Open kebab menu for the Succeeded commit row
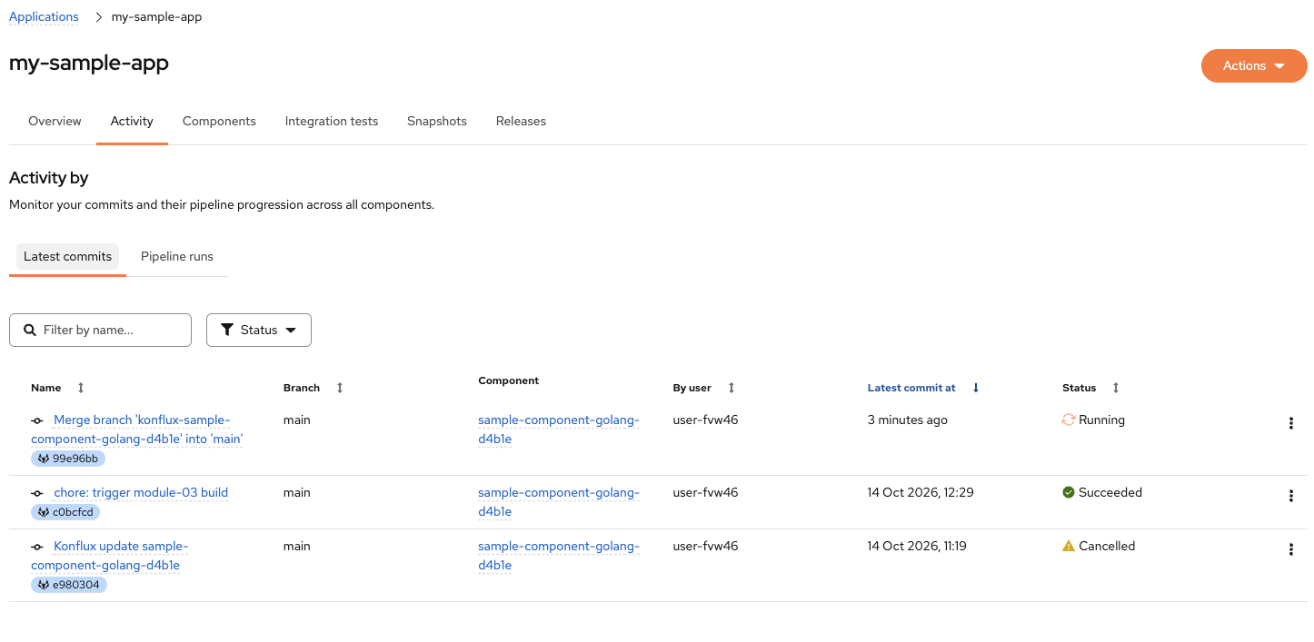This screenshot has width=1314, height=642. click(x=1290, y=496)
